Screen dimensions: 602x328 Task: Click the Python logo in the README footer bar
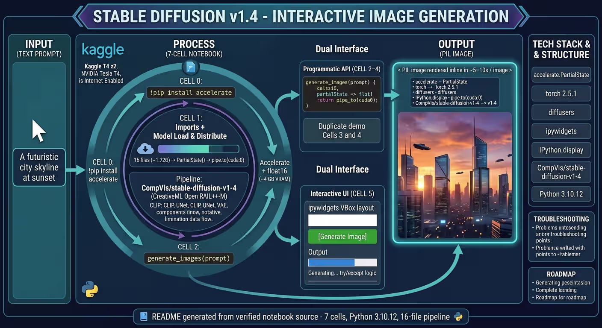[458, 317]
